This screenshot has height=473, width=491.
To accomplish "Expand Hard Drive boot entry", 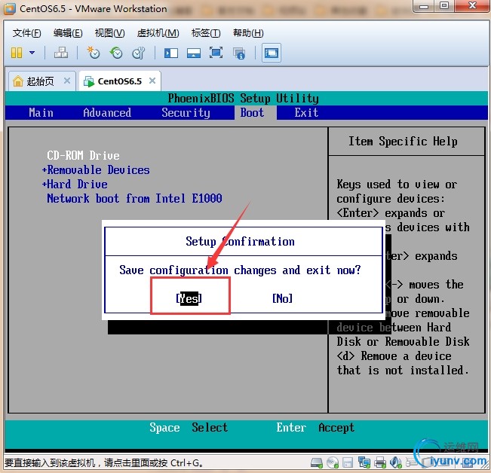I will 75,184.
